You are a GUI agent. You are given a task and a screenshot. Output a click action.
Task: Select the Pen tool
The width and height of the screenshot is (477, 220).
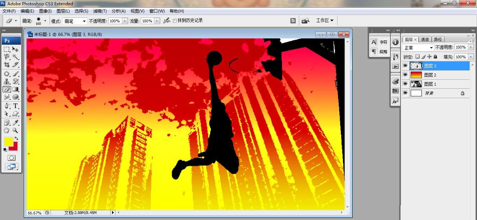(7, 106)
